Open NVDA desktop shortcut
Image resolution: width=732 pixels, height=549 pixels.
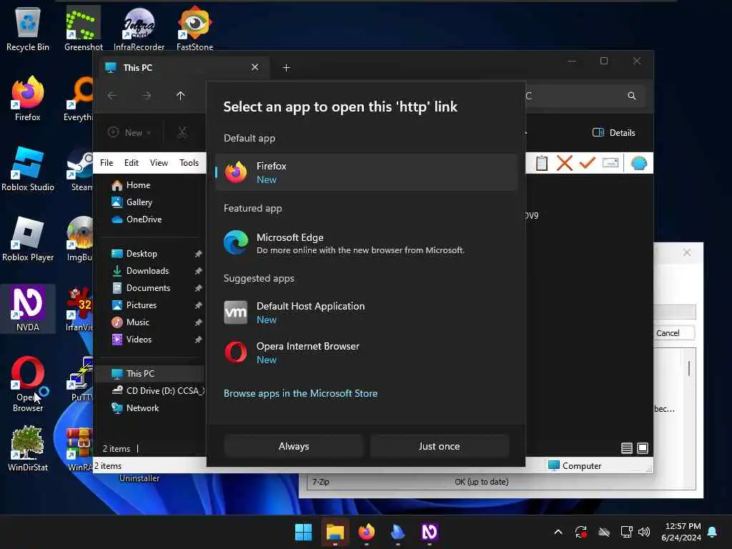coord(28,309)
